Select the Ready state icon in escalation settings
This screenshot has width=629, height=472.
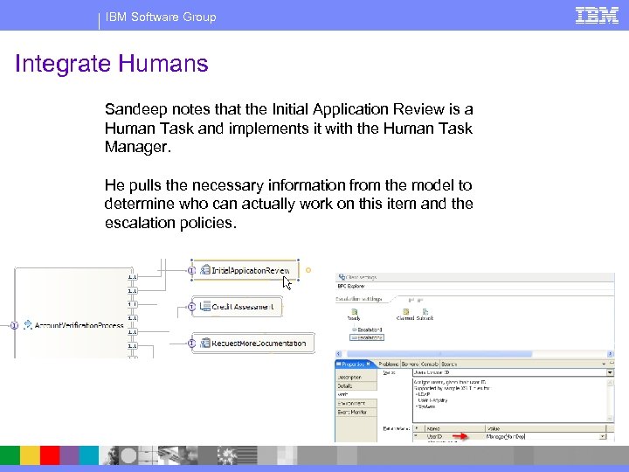354,311
